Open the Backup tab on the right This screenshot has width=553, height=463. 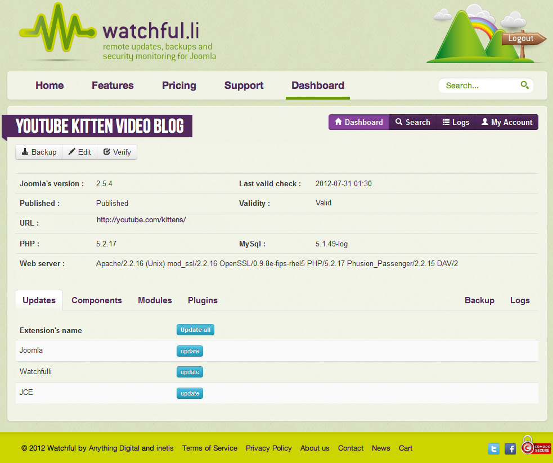[x=479, y=300]
